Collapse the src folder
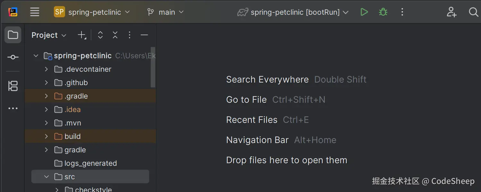 coord(46,177)
